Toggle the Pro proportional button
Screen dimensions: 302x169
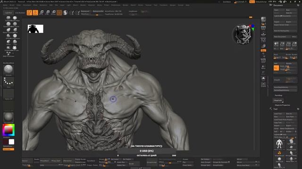pyautogui.click(x=276, y=68)
